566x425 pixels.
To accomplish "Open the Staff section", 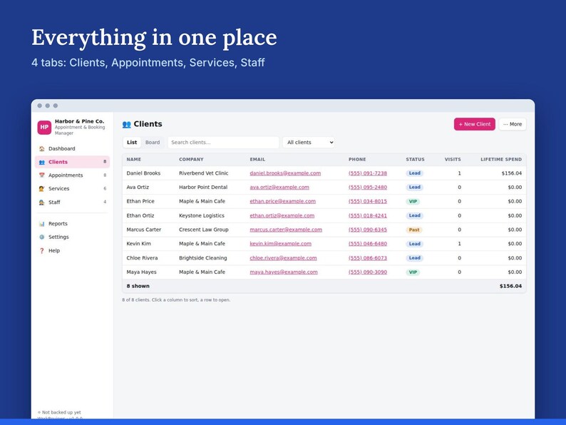I will pos(72,203).
